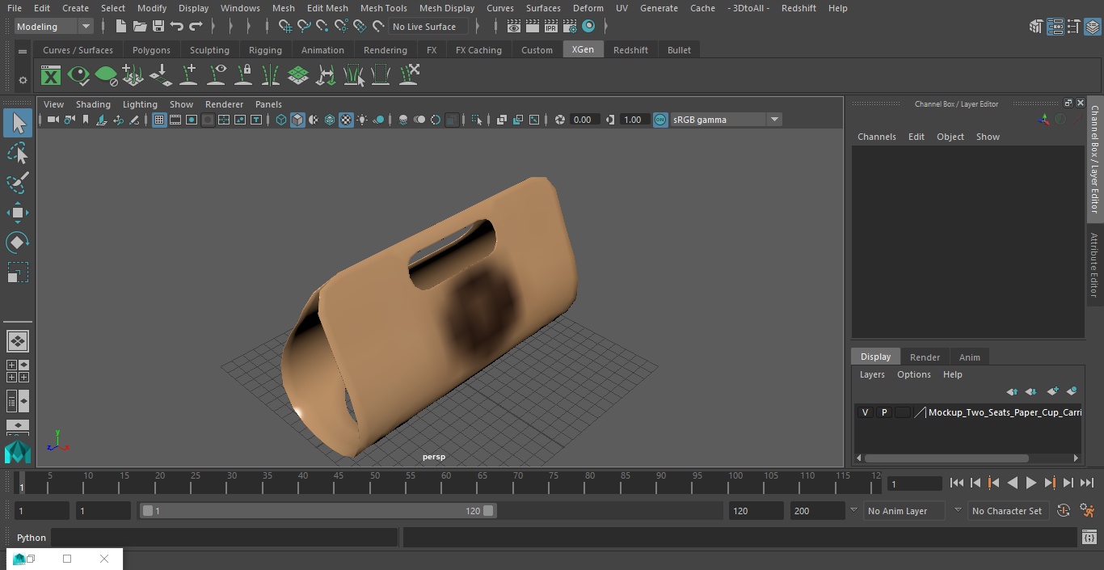Click the auto keyframe toggle icon
The width and height of the screenshot is (1104, 570).
pos(1064,511)
